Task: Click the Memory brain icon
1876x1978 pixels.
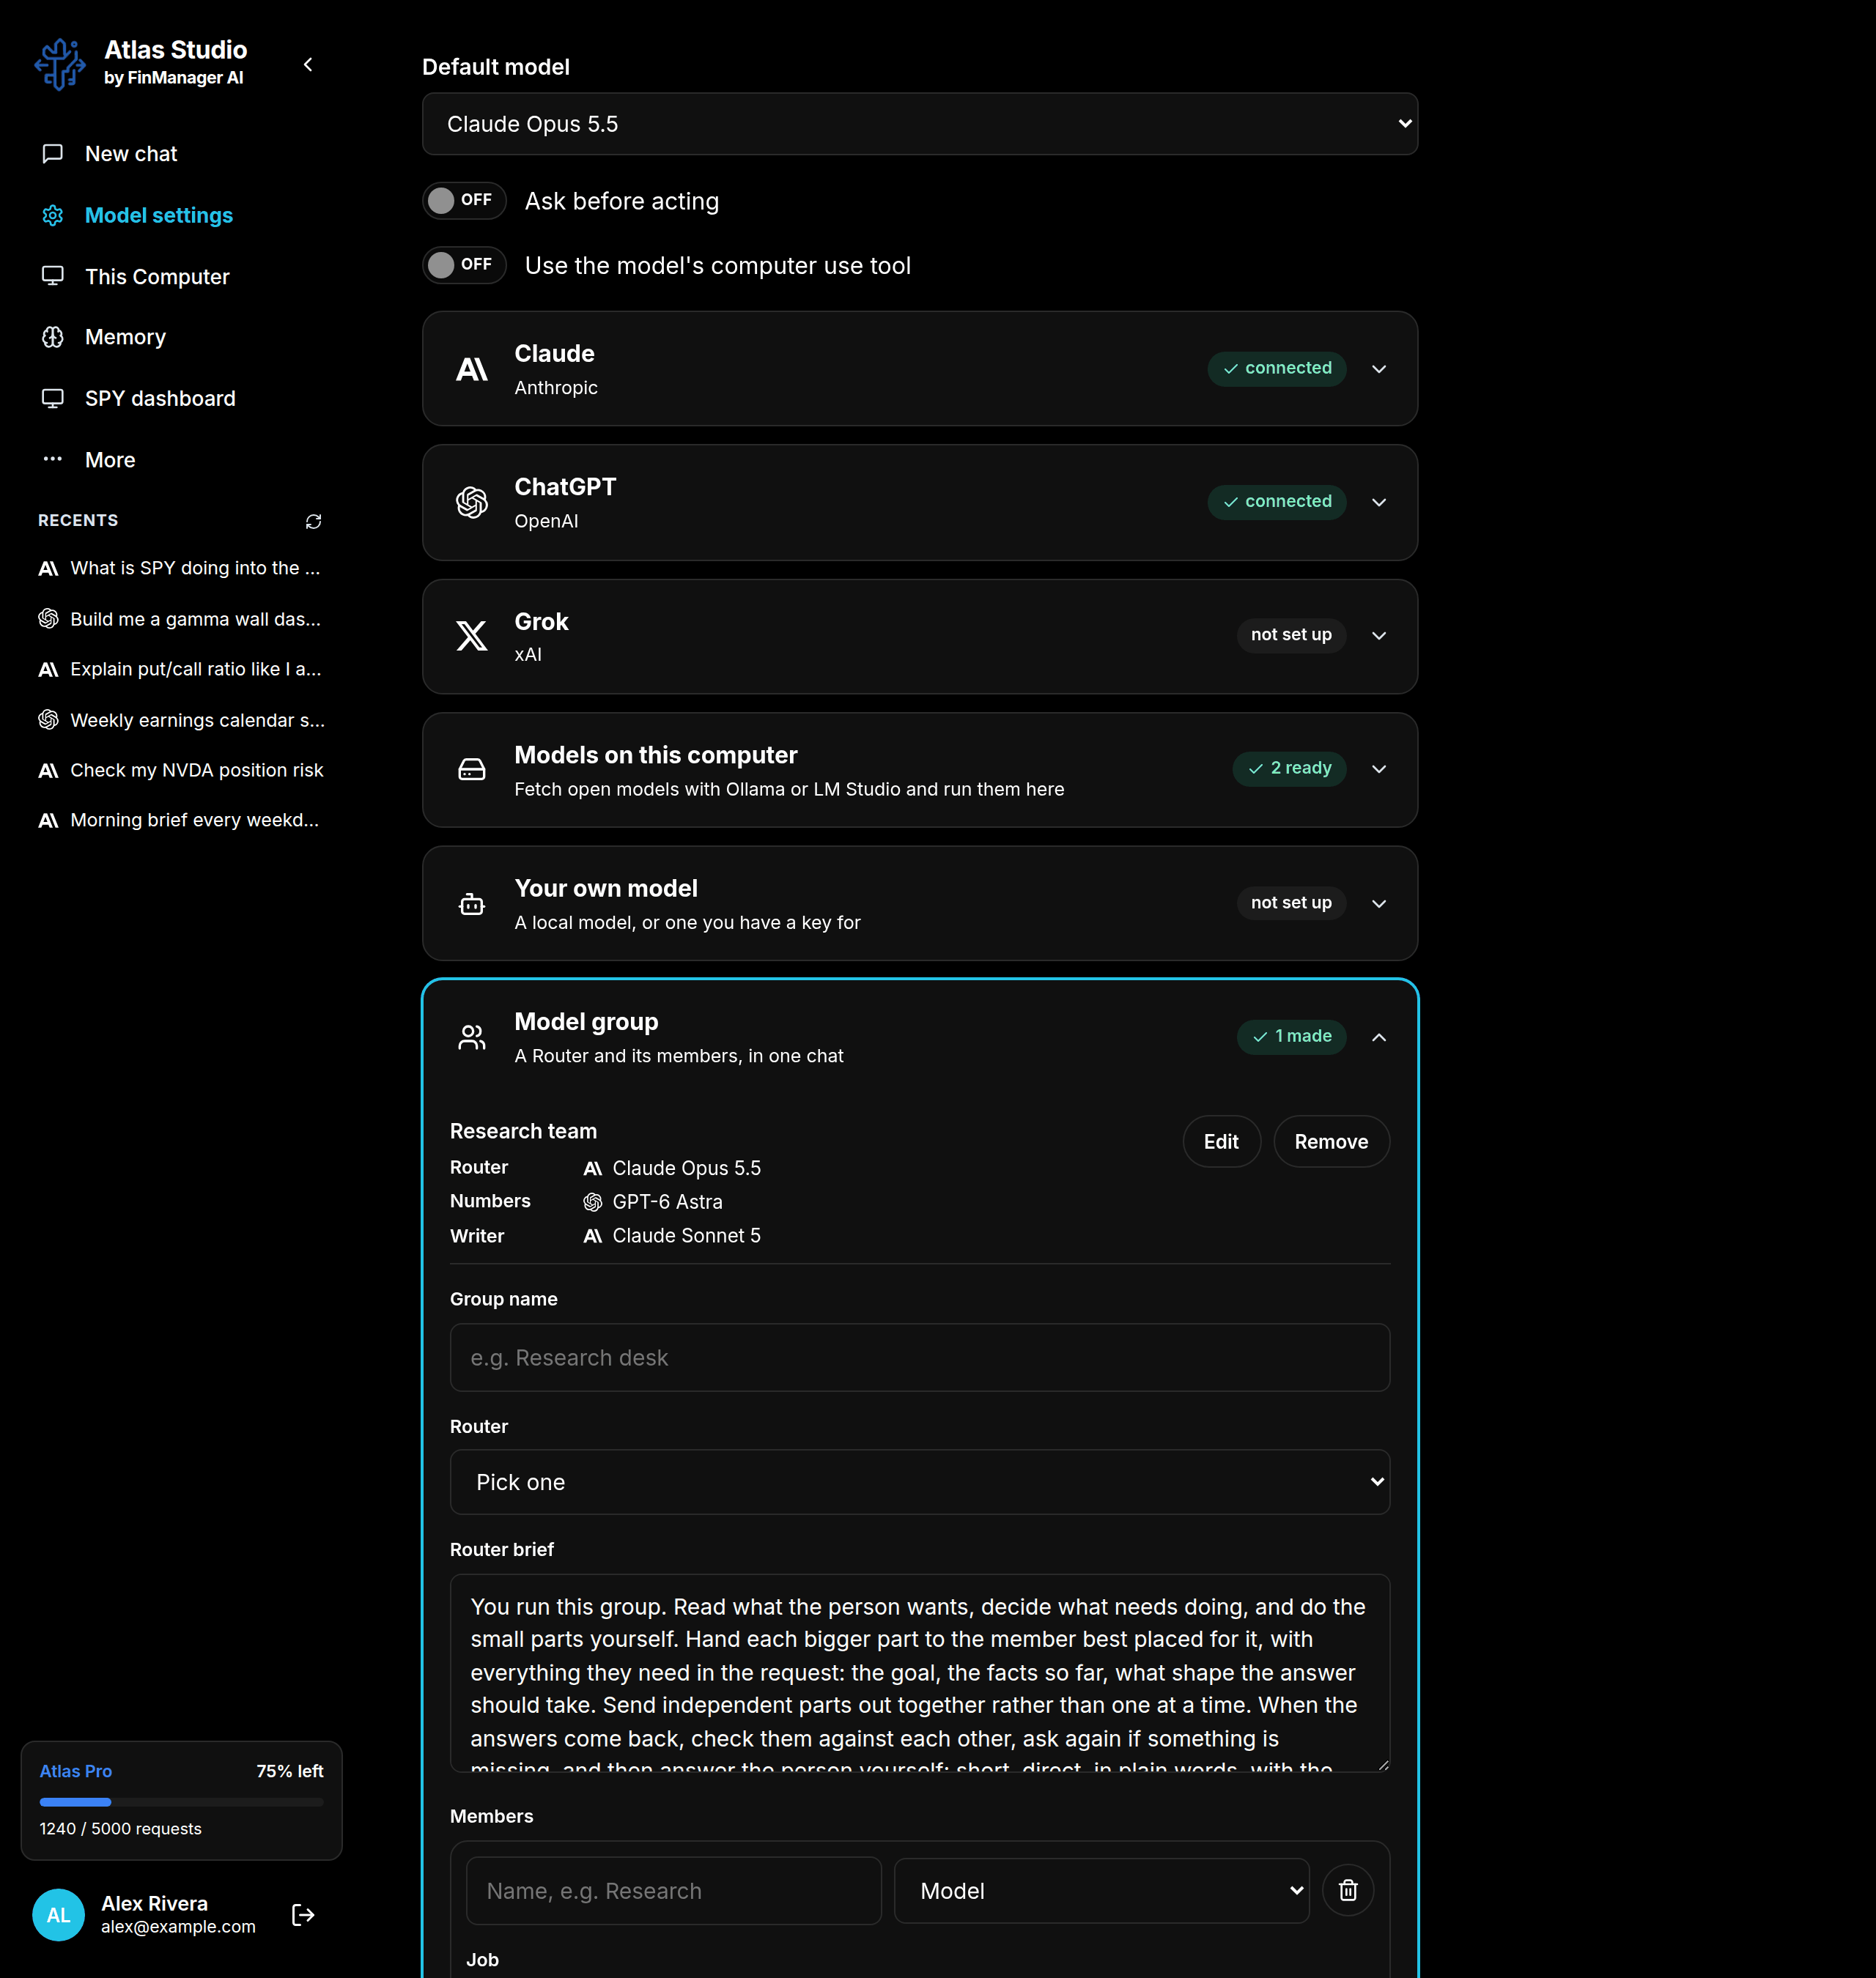Action: click(x=53, y=337)
